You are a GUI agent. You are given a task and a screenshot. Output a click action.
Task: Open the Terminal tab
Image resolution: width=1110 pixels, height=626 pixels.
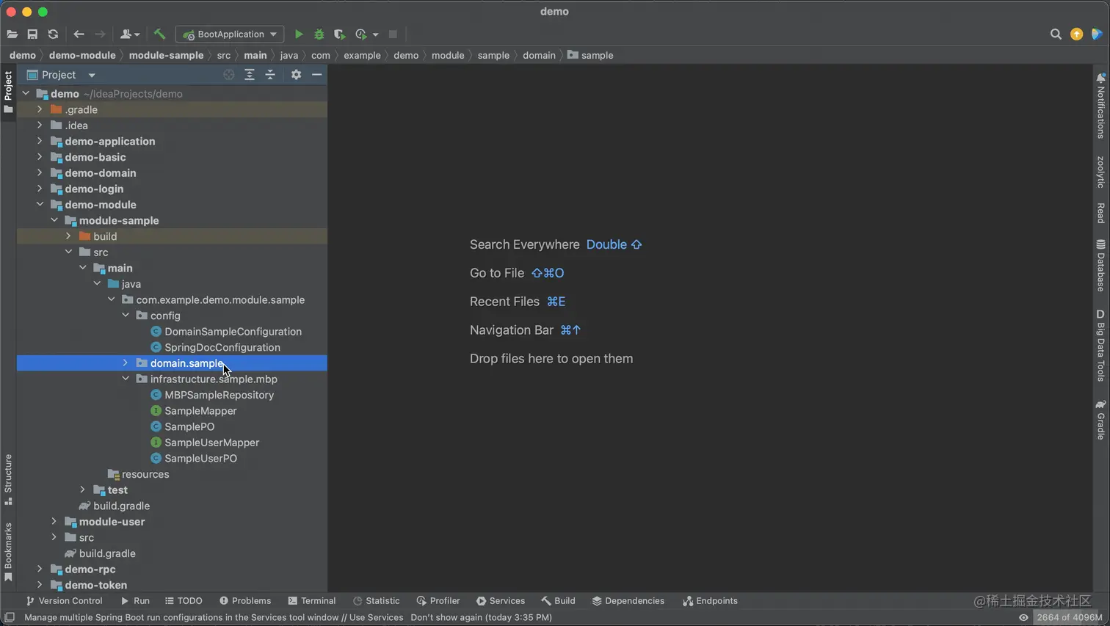pos(312,601)
